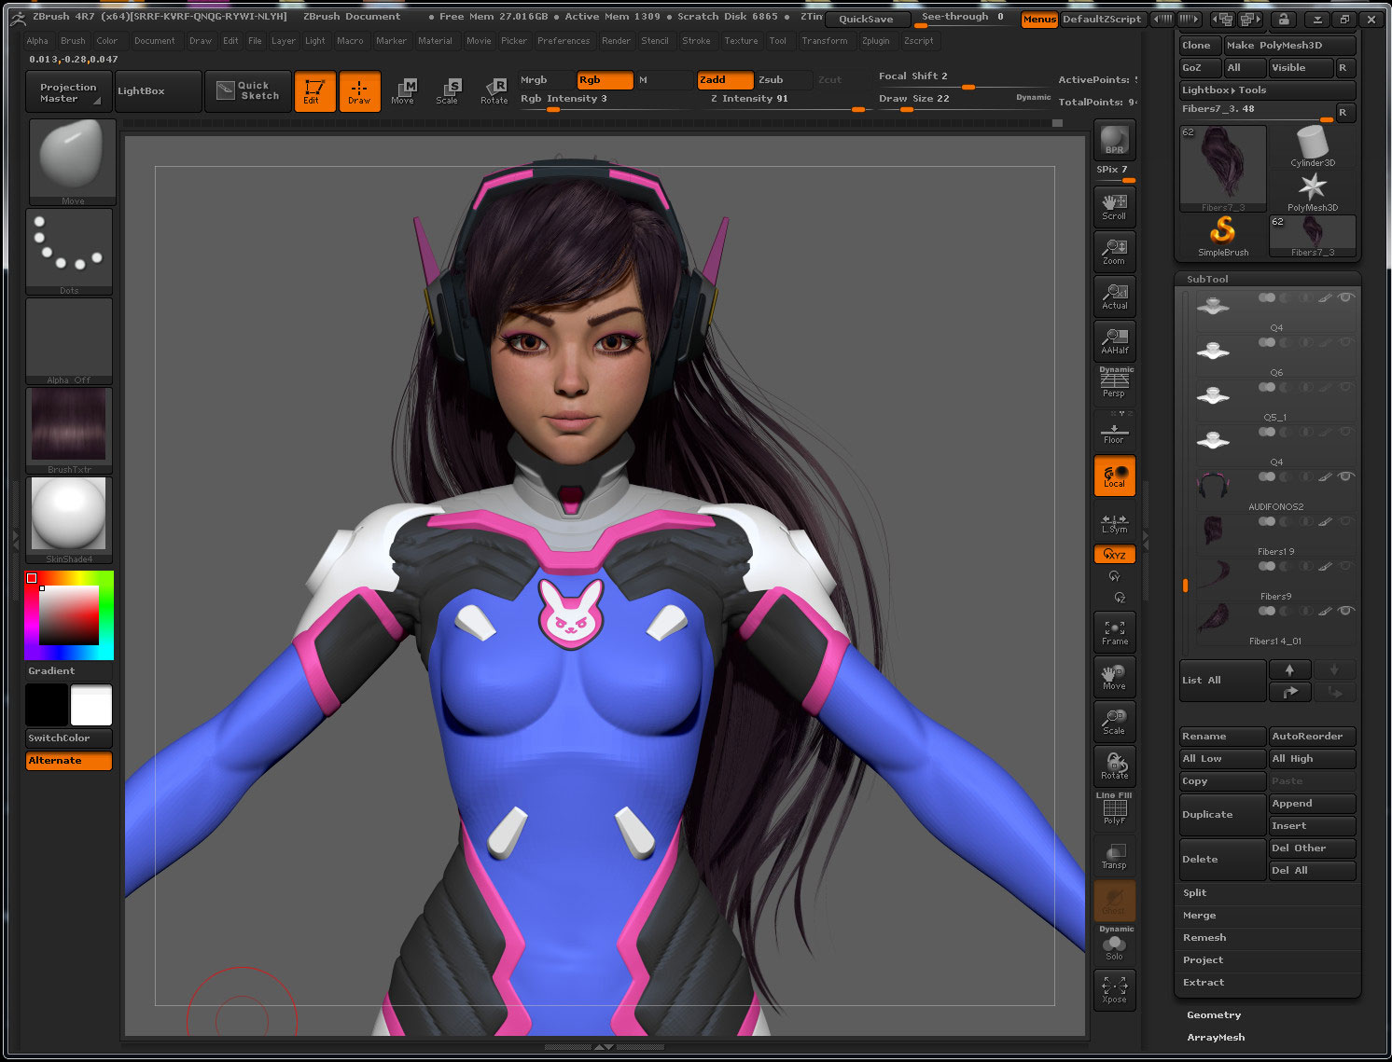
Task: Enable Zsub sculpt mode
Action: tap(783, 80)
